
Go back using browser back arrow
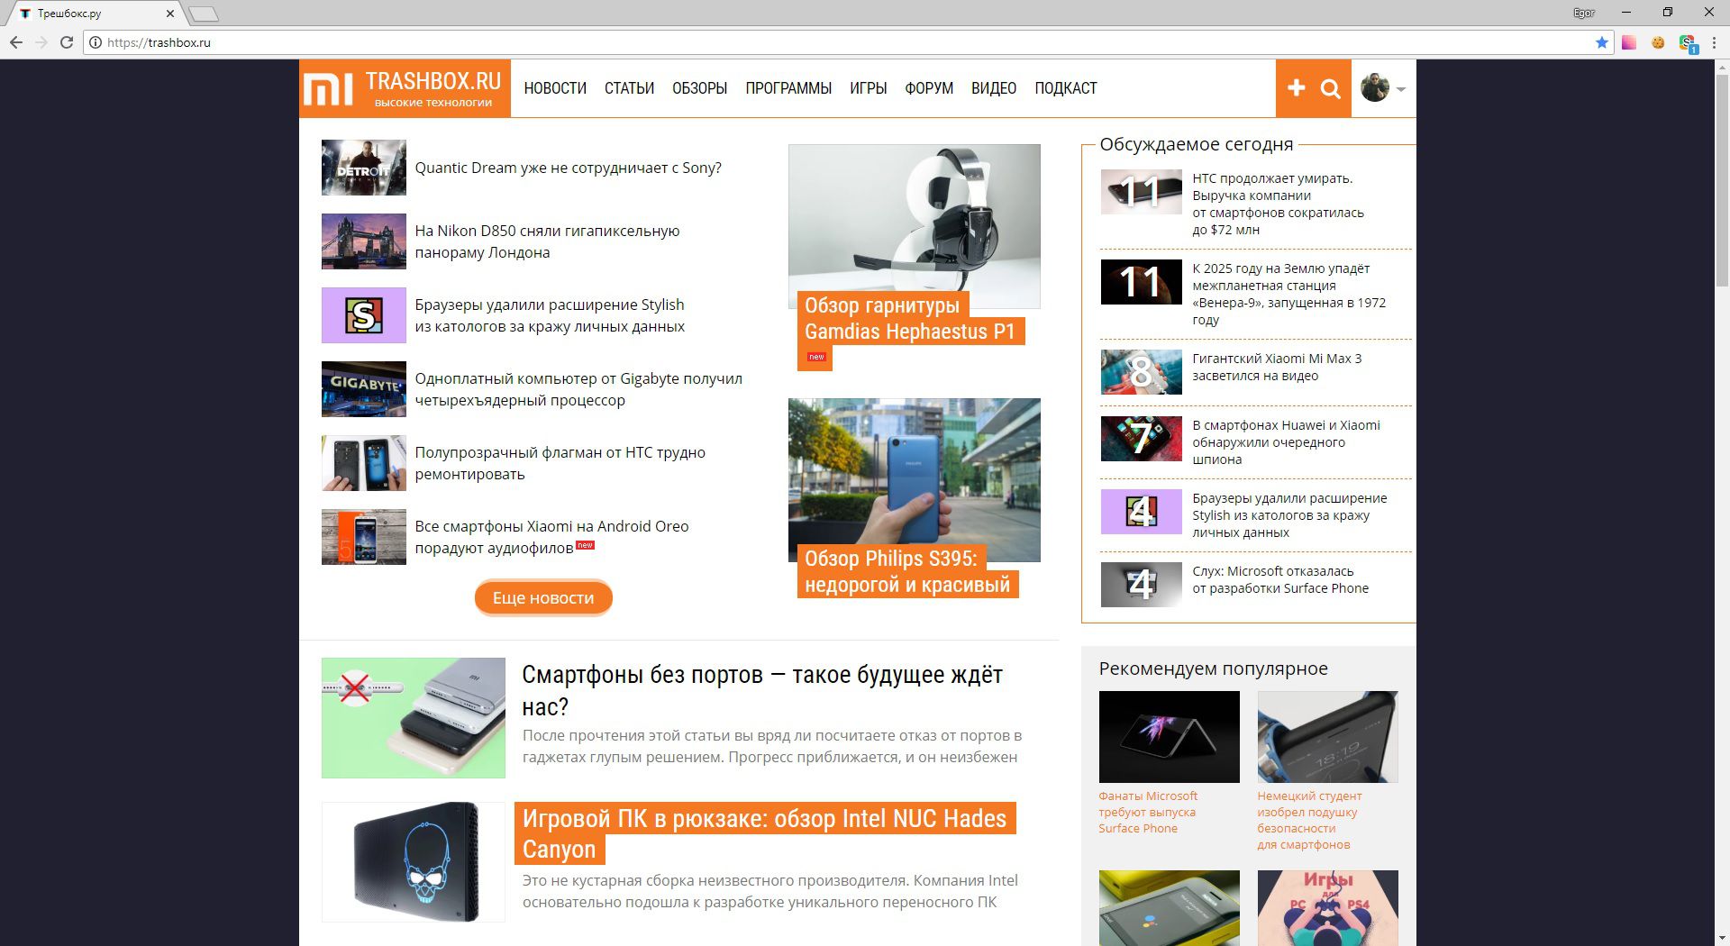click(x=16, y=42)
